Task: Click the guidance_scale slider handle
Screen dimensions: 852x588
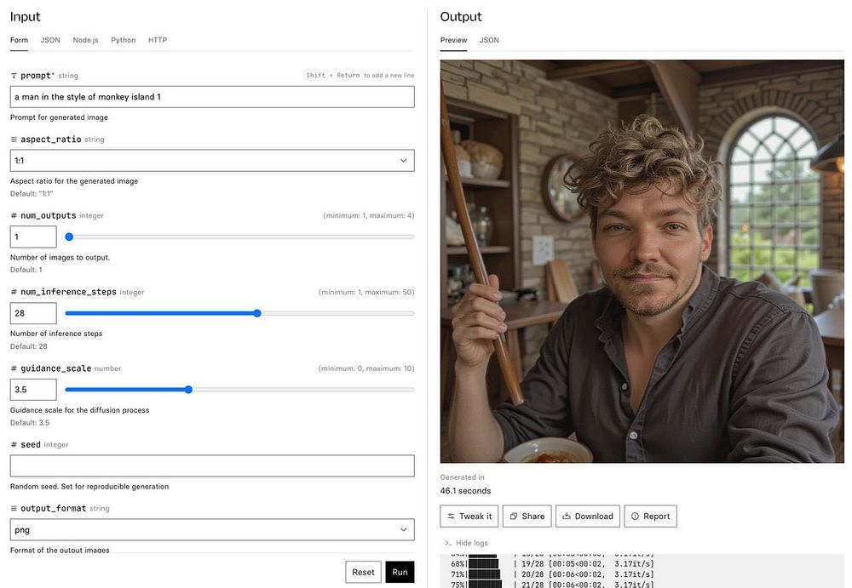Action: (x=188, y=389)
